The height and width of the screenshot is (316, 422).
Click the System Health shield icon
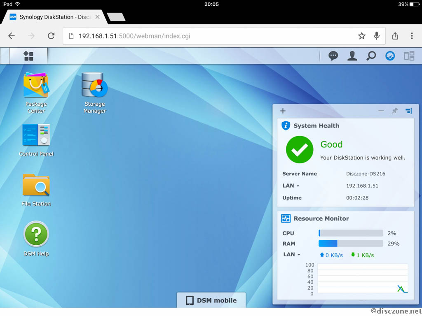[x=286, y=125]
